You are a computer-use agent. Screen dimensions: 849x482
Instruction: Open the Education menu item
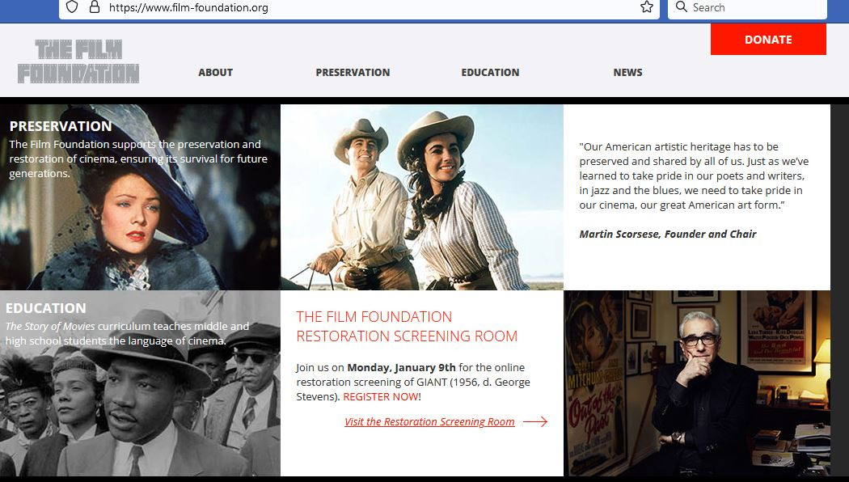490,73
